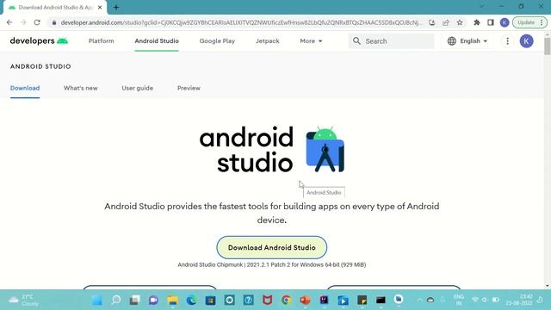Open Microsoft Store from the taskbar

210,301
